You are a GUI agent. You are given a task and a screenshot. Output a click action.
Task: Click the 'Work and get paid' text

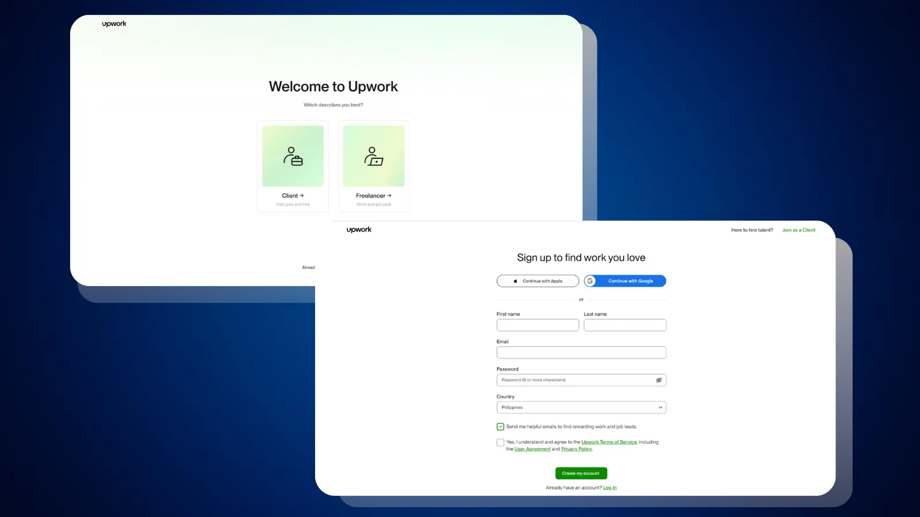coord(374,205)
